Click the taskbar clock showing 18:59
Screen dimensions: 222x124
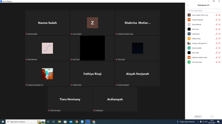pos(212,122)
